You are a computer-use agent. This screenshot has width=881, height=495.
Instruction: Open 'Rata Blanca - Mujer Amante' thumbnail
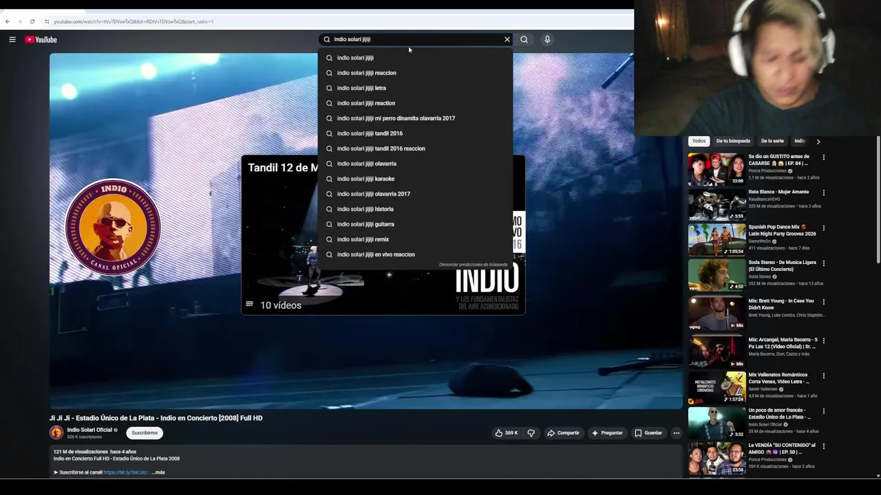tap(717, 204)
